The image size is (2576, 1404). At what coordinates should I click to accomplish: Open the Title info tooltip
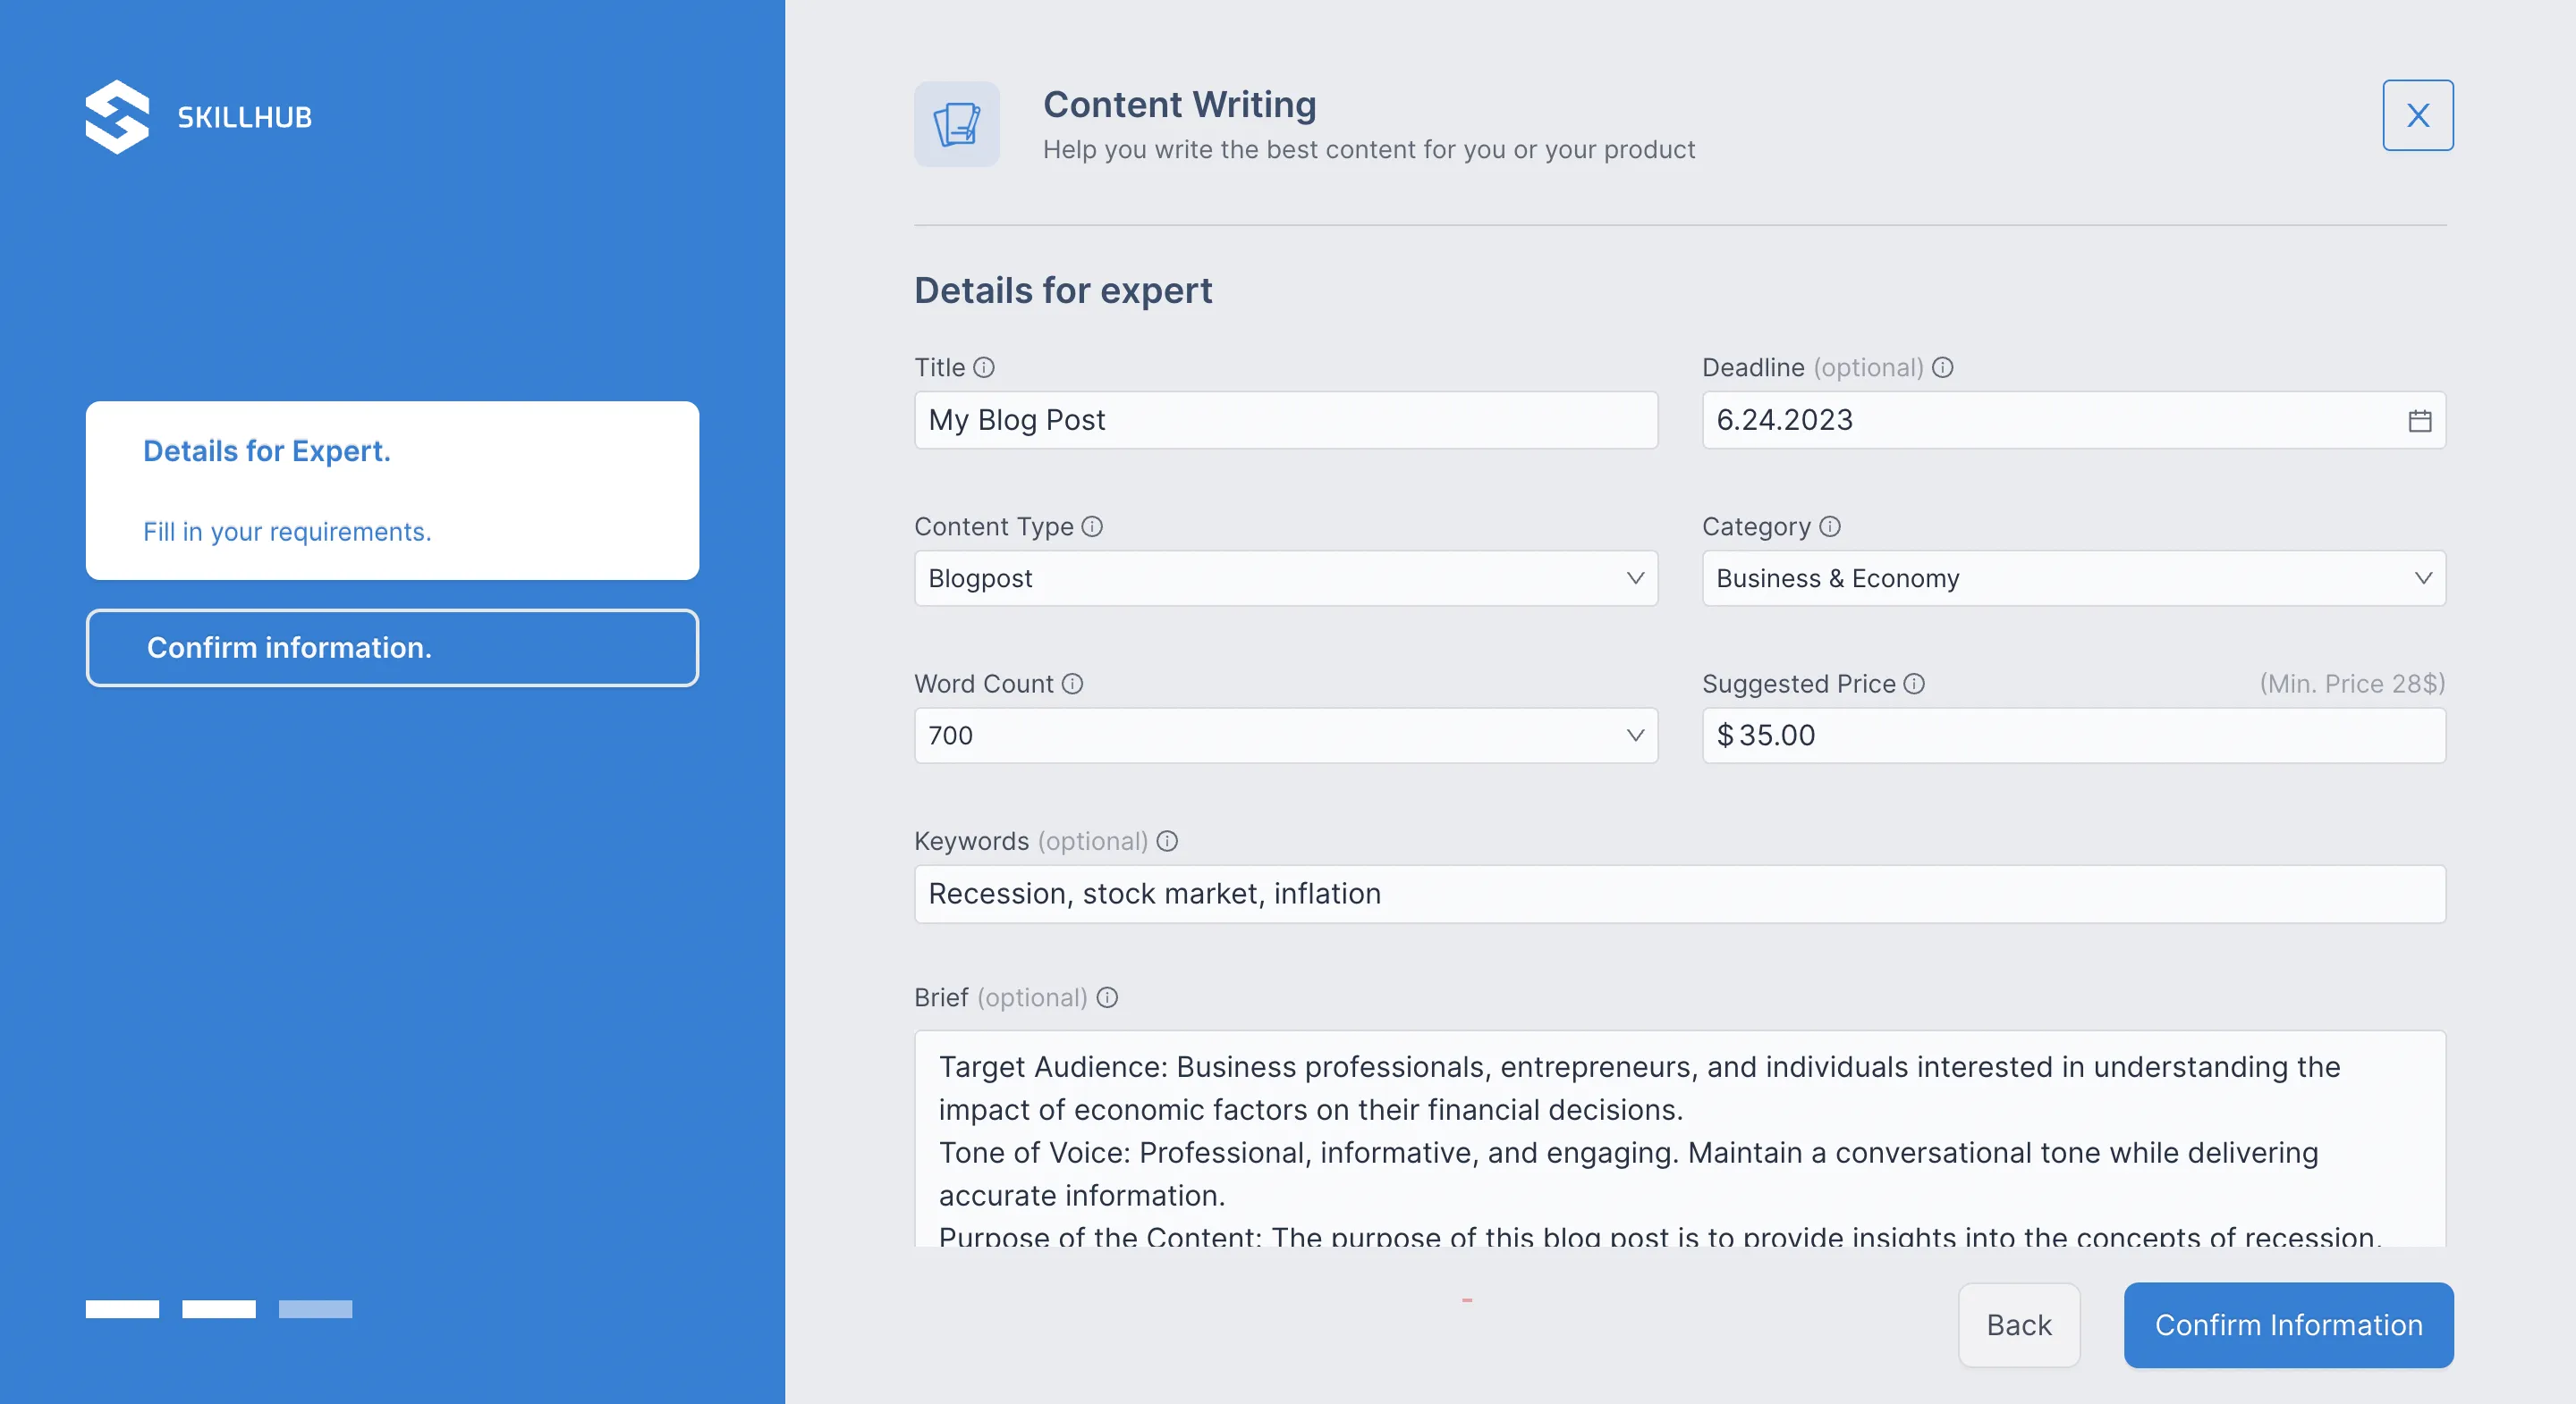pos(984,366)
